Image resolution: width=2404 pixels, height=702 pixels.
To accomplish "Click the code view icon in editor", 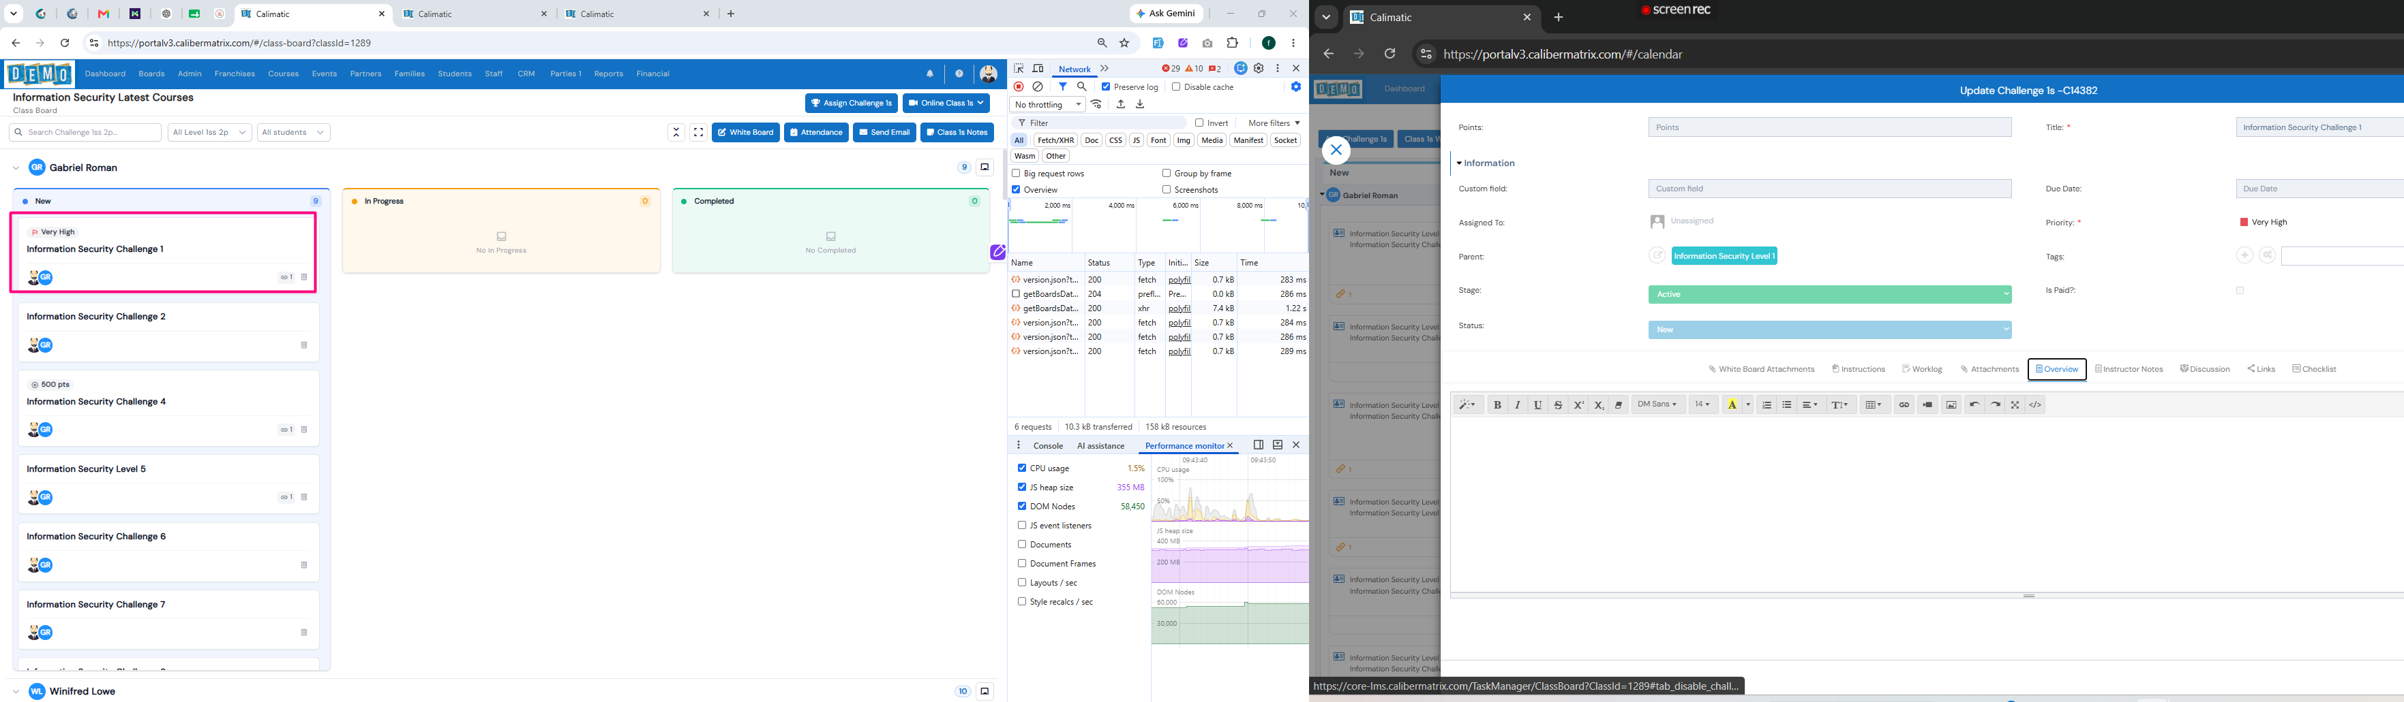I will [2035, 404].
